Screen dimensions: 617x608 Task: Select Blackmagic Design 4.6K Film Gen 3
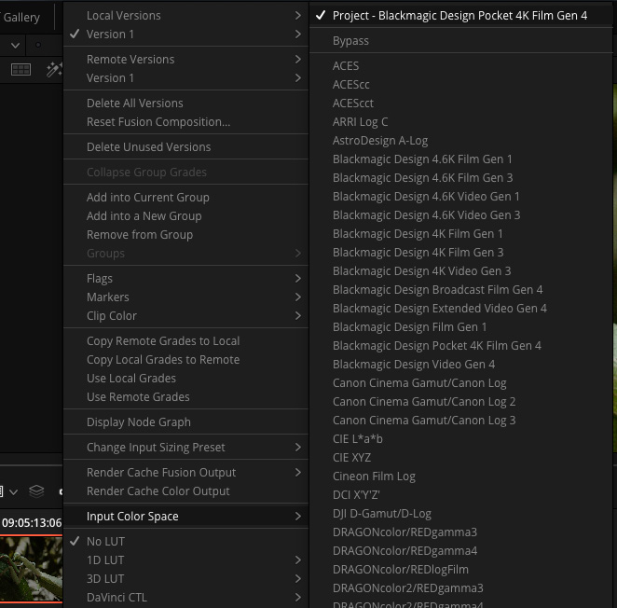click(x=460, y=178)
